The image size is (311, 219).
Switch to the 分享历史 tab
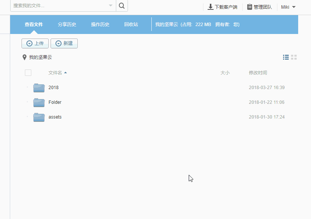tap(67, 25)
